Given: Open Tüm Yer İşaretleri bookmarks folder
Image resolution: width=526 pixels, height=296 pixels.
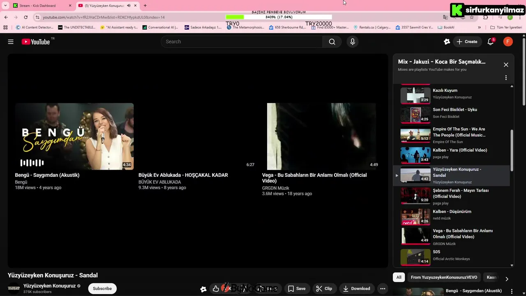Looking at the screenshot, I should coord(506,27).
